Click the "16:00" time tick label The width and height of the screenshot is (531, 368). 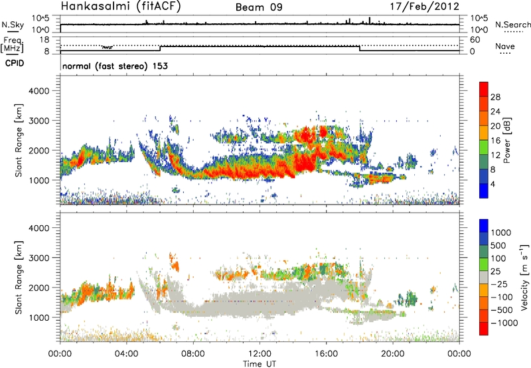coord(326,354)
